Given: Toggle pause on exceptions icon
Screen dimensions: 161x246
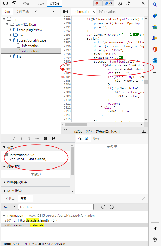Looking at the screenshot, I should click(x=53, y=138).
